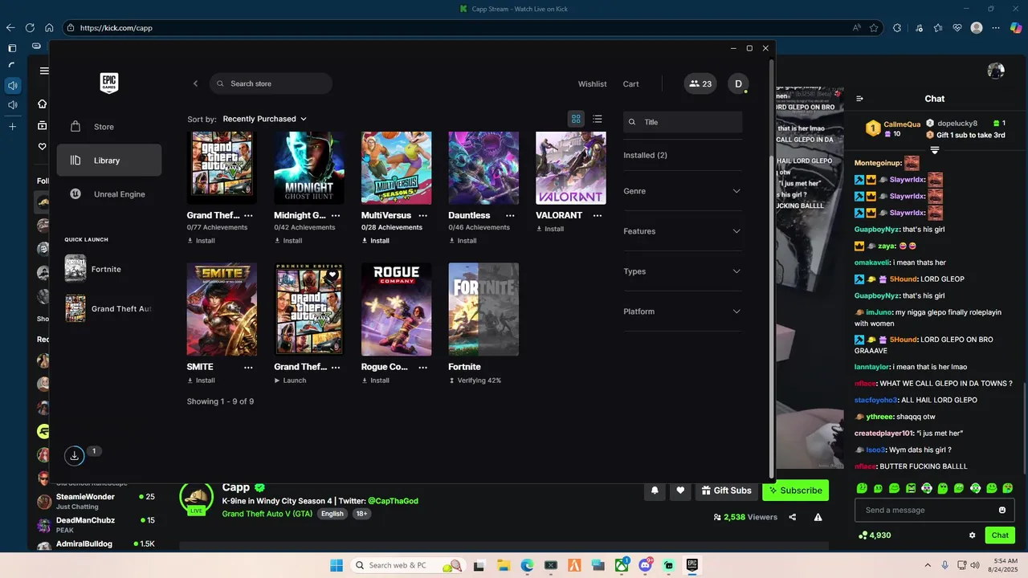Screen dimensions: 1028x578
Task: Filter by Installed (2)
Action: [646, 155]
